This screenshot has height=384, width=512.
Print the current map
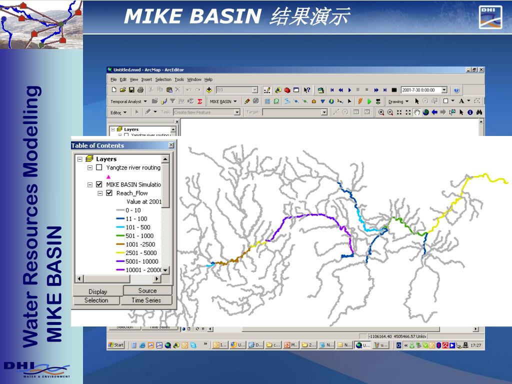coord(140,90)
